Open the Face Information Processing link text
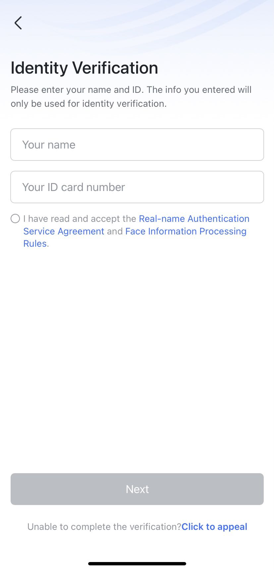 (x=186, y=231)
